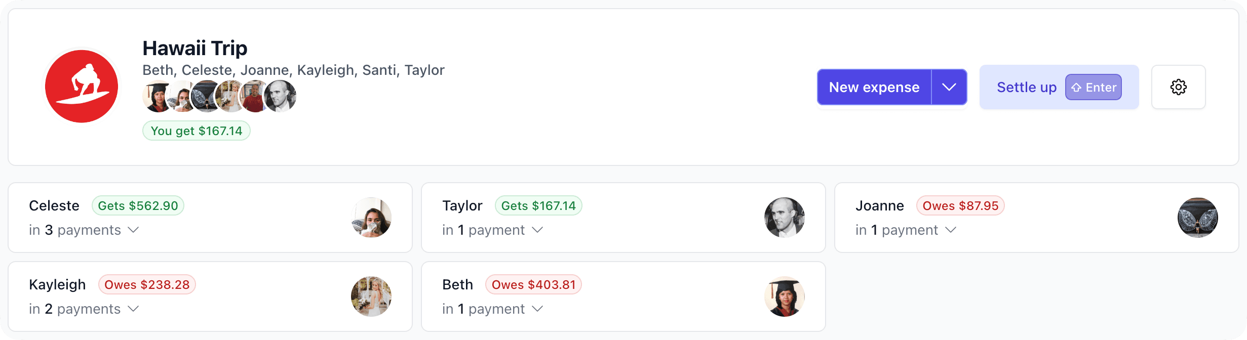1247x340 pixels.
Task: Click Beth's graduation avatar in her card
Action: tap(785, 296)
